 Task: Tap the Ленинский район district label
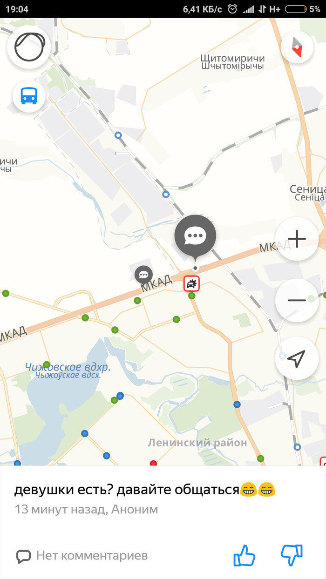click(197, 443)
